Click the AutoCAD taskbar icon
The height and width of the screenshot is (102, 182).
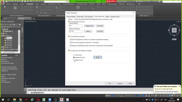(61, 99)
